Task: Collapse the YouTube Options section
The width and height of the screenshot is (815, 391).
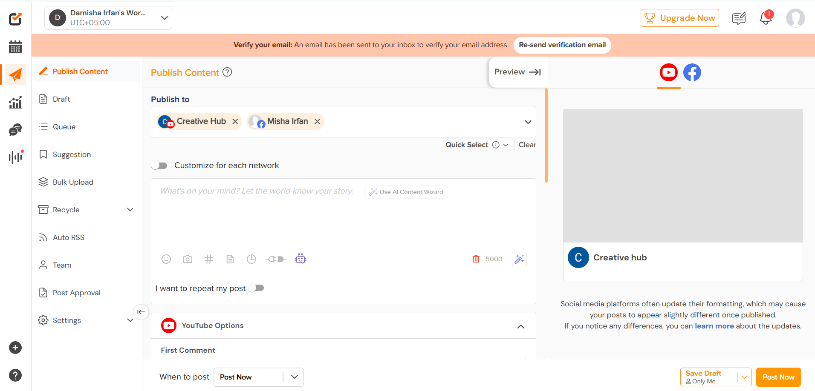Action: [x=521, y=326]
